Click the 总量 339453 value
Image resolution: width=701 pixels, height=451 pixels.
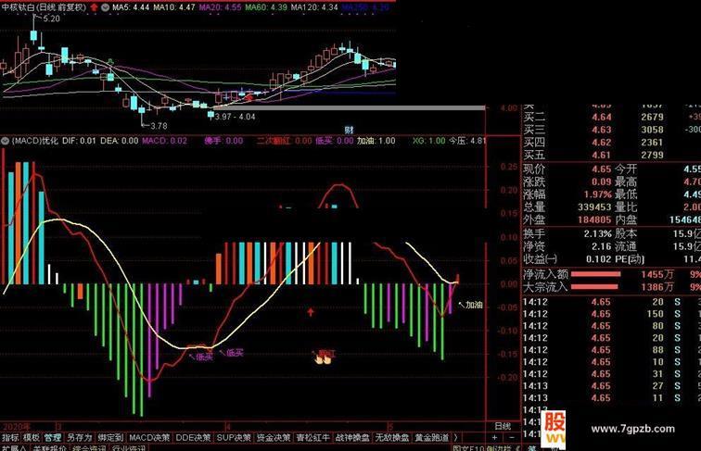594,207
